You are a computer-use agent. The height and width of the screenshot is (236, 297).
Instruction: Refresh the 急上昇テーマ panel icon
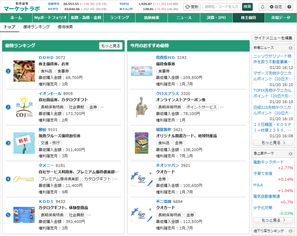(290, 154)
